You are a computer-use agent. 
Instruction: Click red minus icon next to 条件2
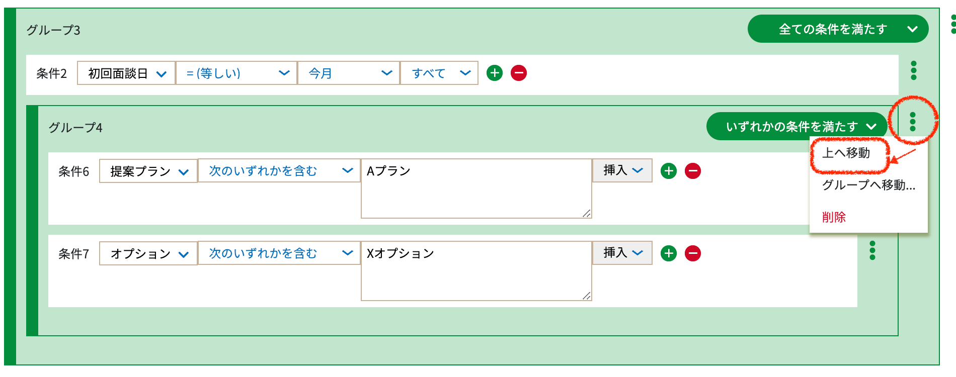point(519,73)
